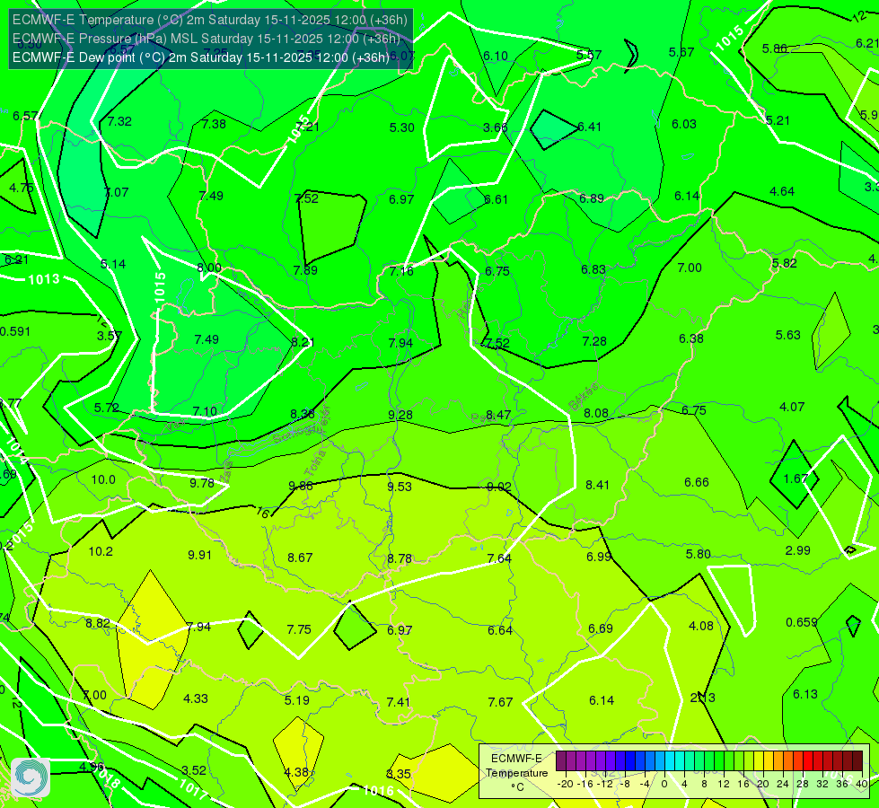Viewport: 879px width, 808px height.
Task: Select the ECMWF-E Pressure MSL layer title
Action: (x=206, y=39)
